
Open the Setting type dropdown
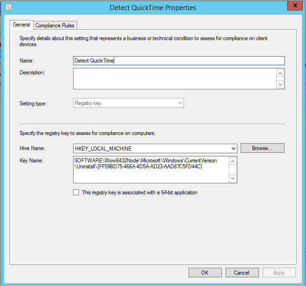[x=128, y=103]
